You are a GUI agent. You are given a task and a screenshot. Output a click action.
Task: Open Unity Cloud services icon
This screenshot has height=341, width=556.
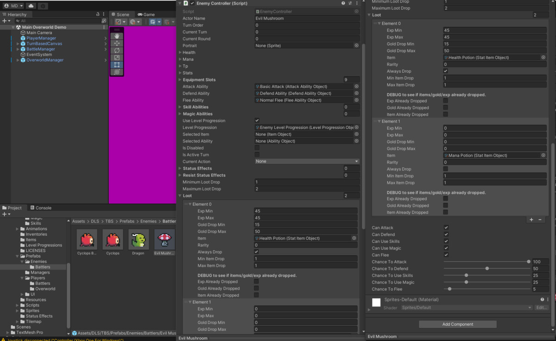click(31, 6)
